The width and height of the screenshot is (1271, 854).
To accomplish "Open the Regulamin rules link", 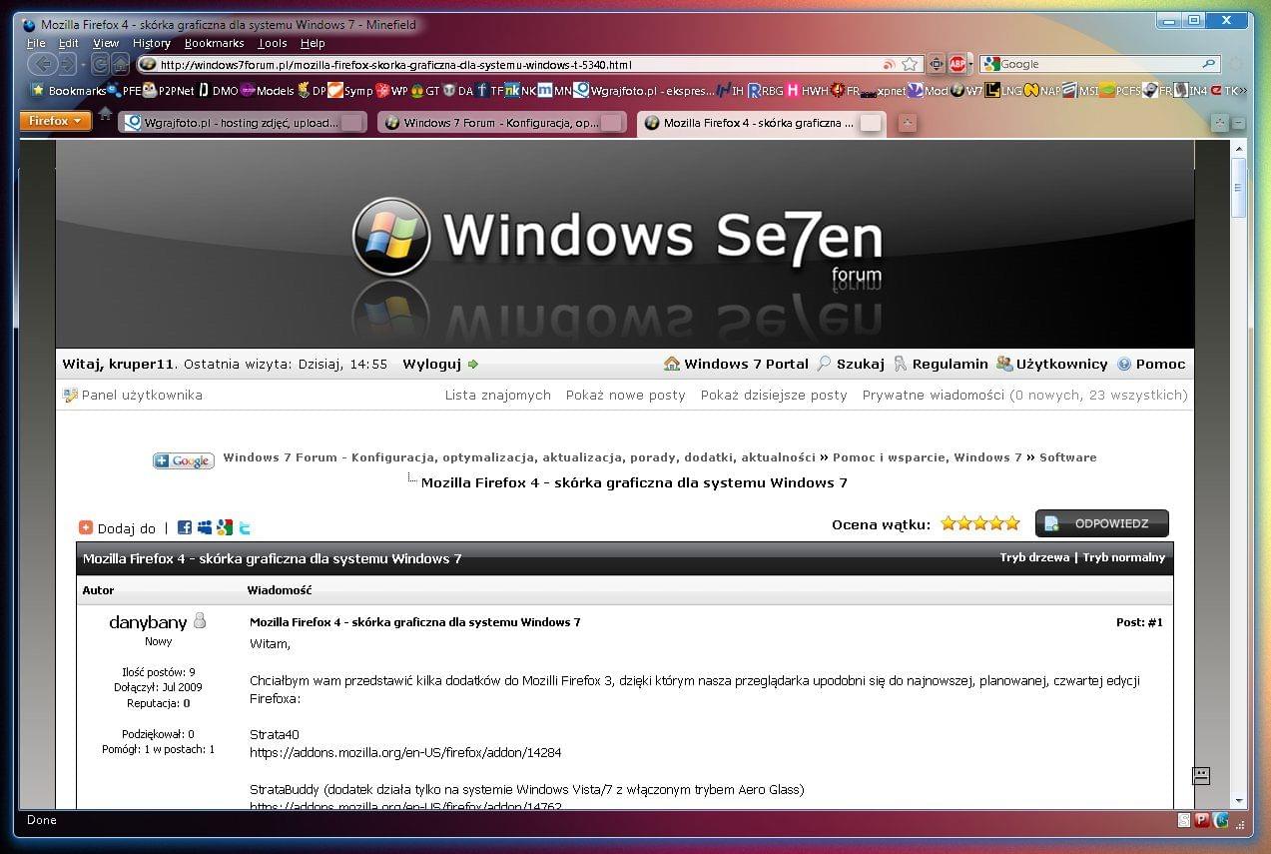I will click(x=941, y=365).
